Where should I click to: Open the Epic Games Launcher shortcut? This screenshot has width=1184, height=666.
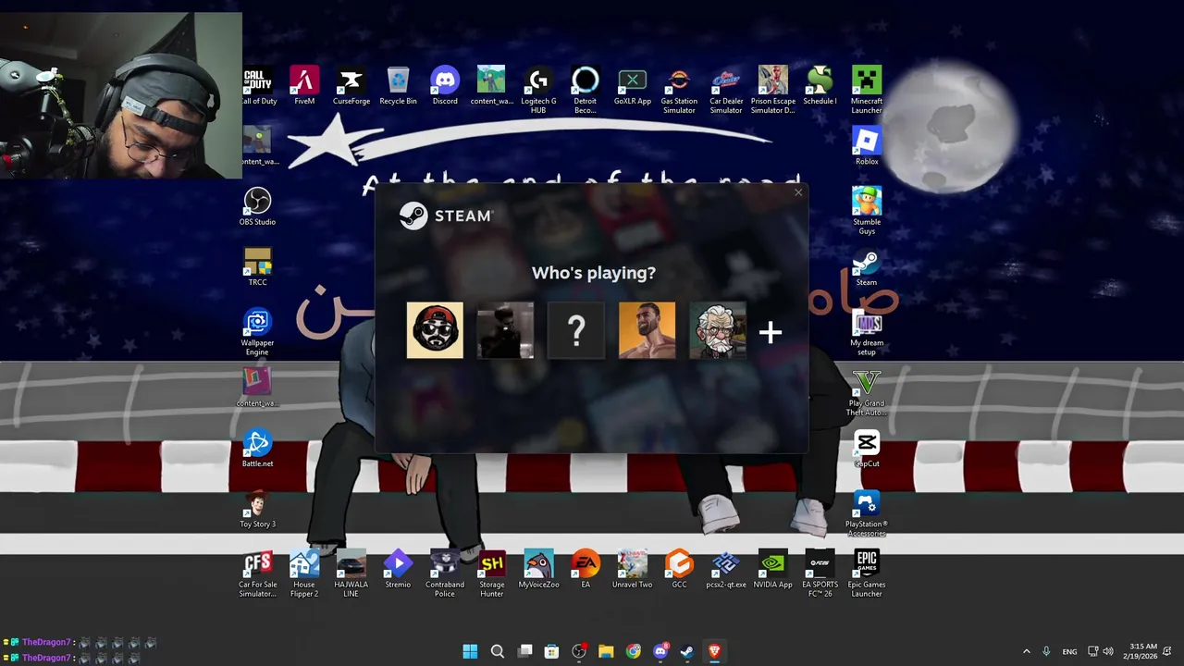(x=867, y=573)
